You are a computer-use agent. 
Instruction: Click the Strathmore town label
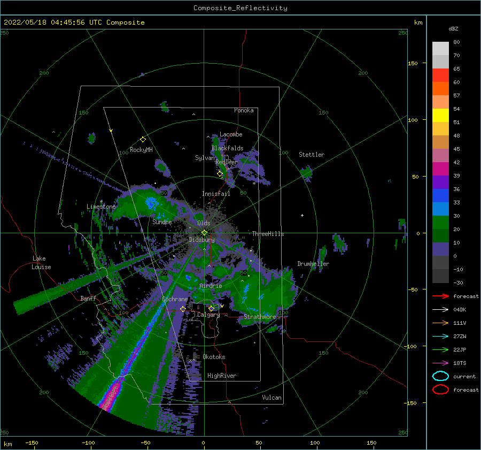(x=260, y=317)
